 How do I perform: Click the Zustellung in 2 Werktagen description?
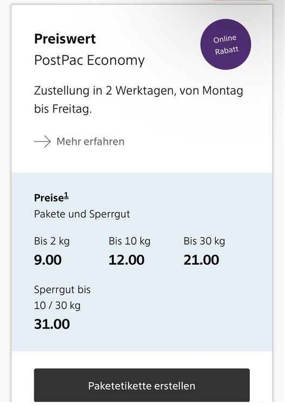pyautogui.click(x=138, y=100)
